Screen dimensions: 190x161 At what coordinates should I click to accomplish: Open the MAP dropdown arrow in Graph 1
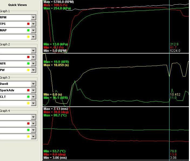click(x=33, y=30)
